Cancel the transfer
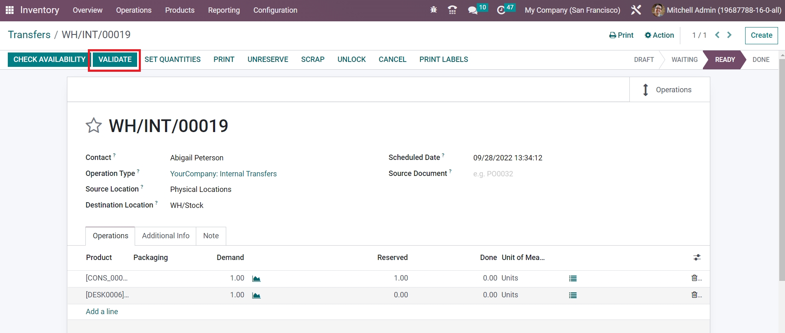 [392, 59]
